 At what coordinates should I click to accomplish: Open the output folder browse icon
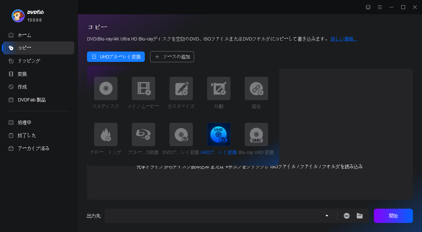tap(360, 216)
